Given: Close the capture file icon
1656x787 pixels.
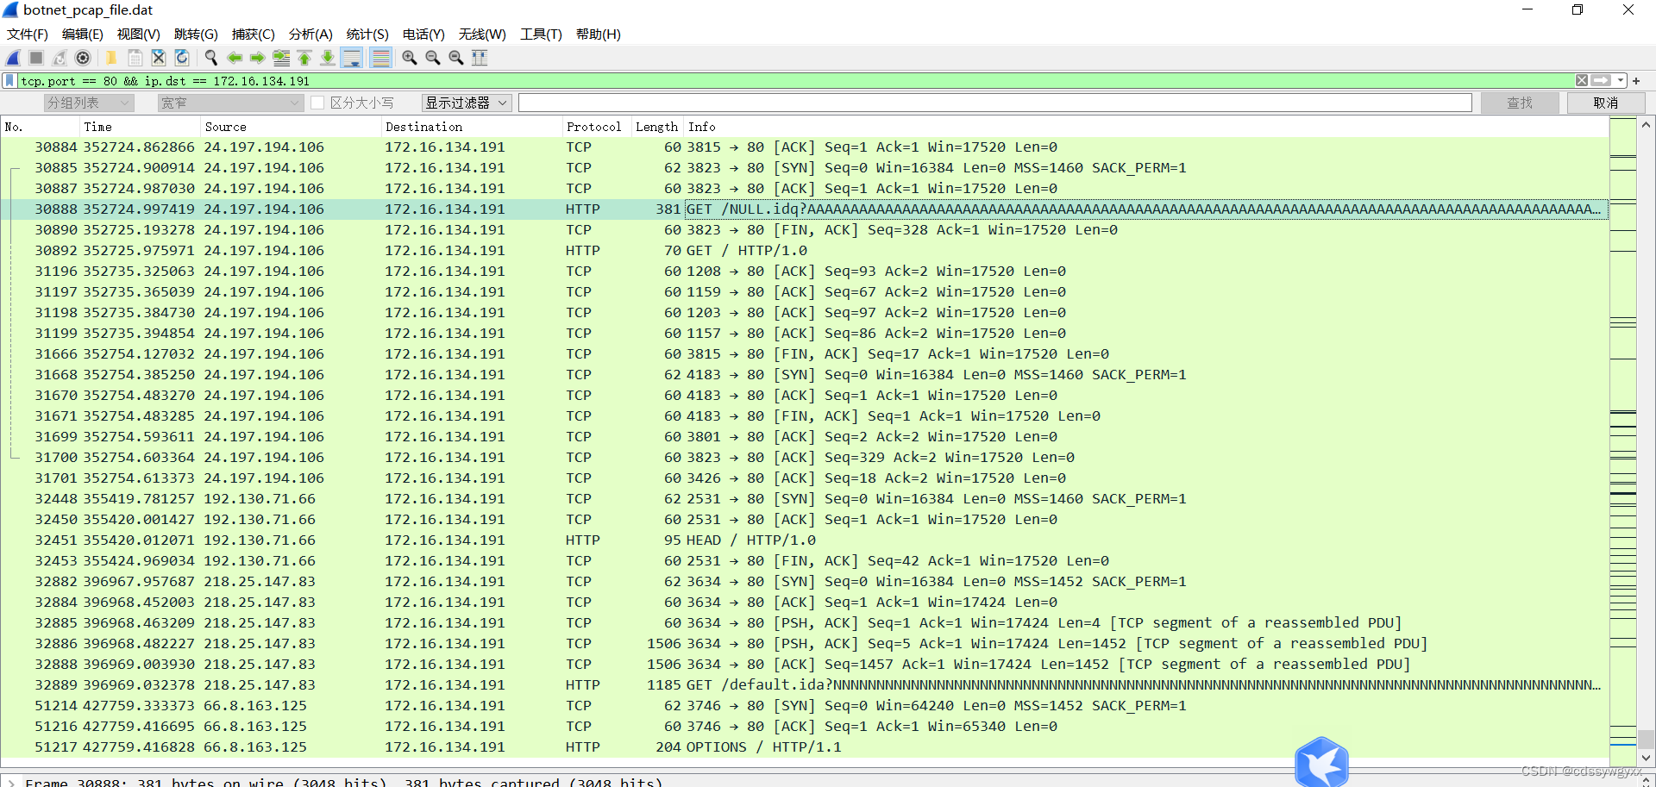Looking at the screenshot, I should click(159, 58).
